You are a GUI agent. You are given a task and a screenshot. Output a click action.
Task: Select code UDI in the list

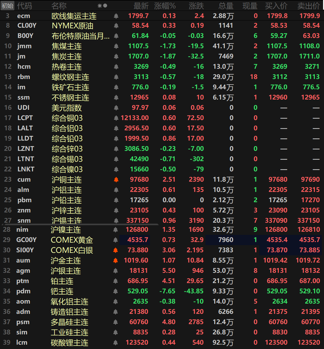coord(23,108)
